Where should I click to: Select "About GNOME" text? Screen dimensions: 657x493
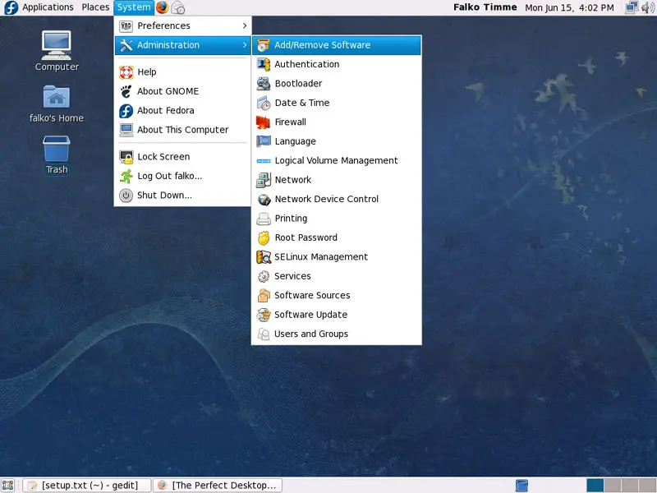pos(168,91)
